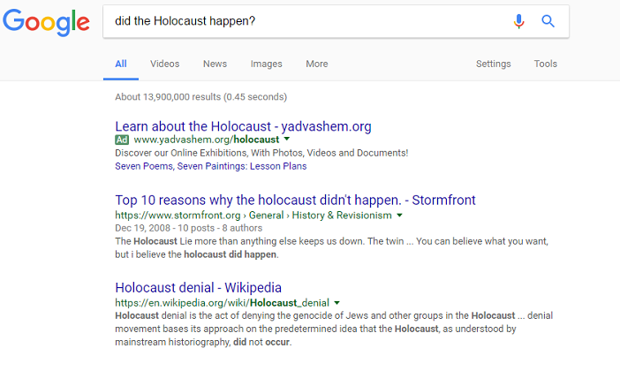
Task: Expand dropdown arrow beside Wikipedia URL
Action: point(336,303)
